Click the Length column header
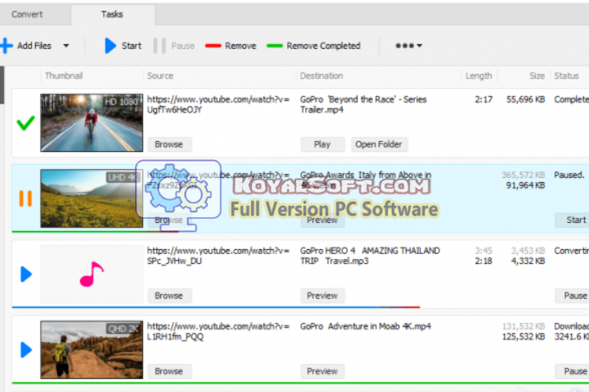Screen dimensions: 589x392 (479, 76)
